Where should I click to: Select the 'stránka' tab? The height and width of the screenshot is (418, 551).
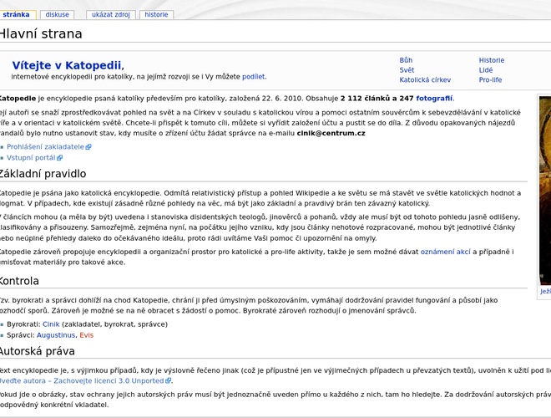point(16,14)
